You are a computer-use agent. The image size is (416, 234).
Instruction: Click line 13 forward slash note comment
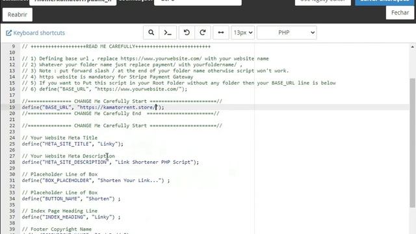[155, 71]
